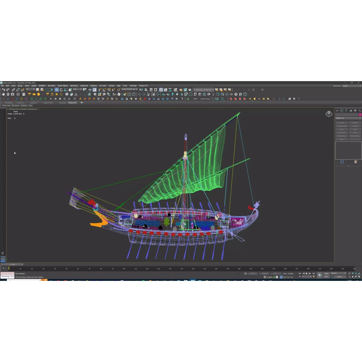Toggle Angle Snap button
362x362 pixels.
(x=104, y=90)
